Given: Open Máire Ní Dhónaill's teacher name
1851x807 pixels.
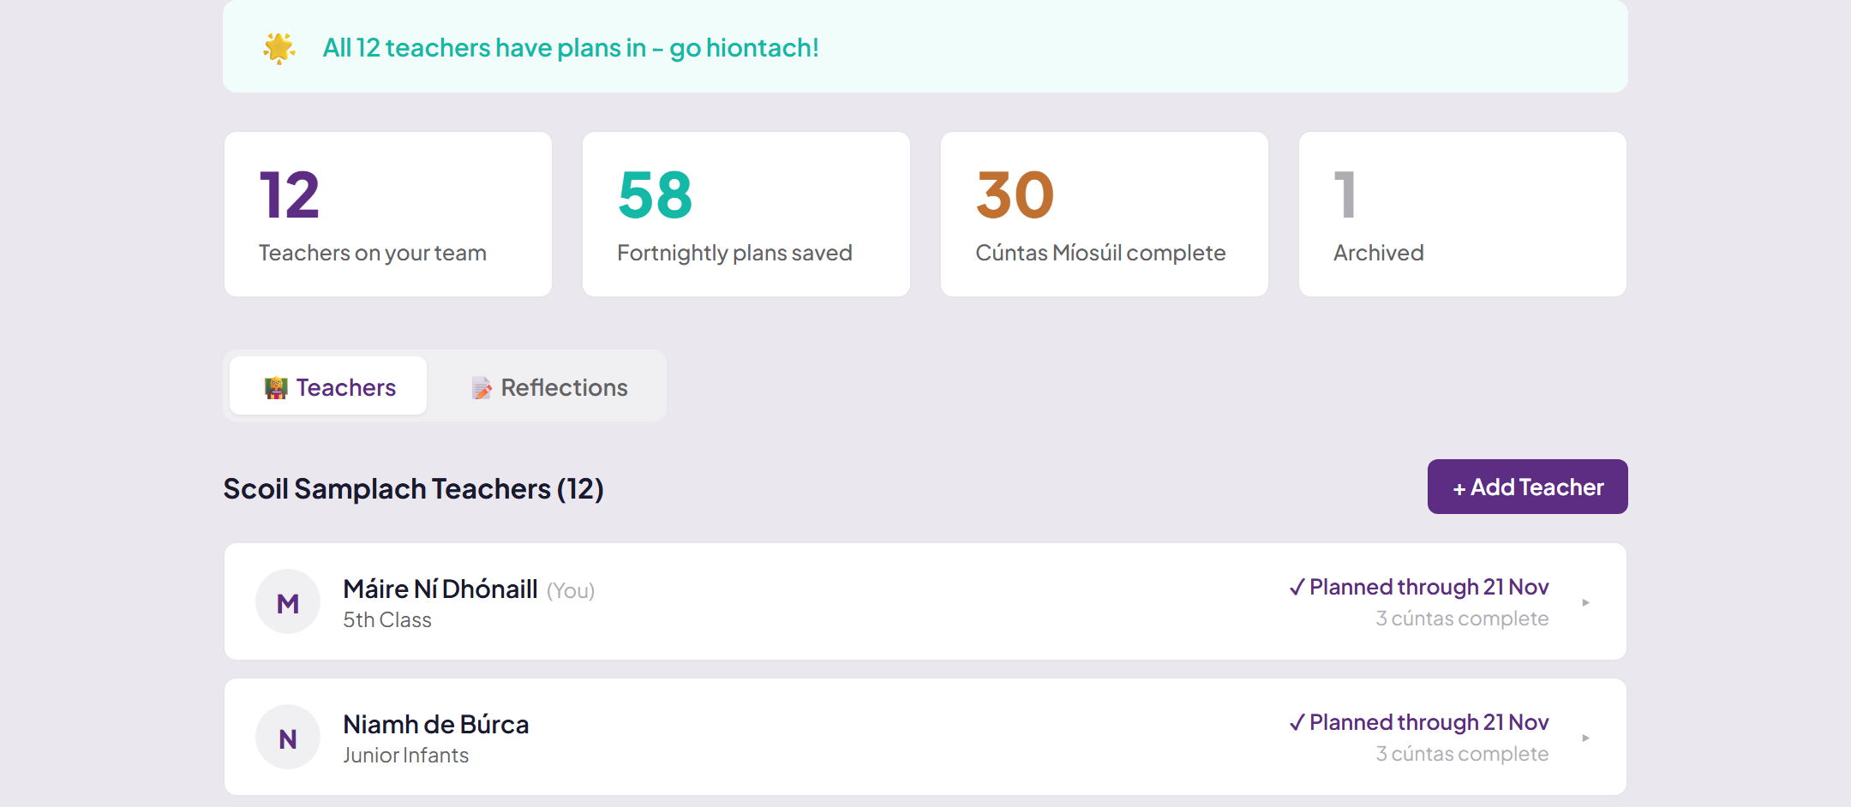Looking at the screenshot, I should click(x=440, y=589).
